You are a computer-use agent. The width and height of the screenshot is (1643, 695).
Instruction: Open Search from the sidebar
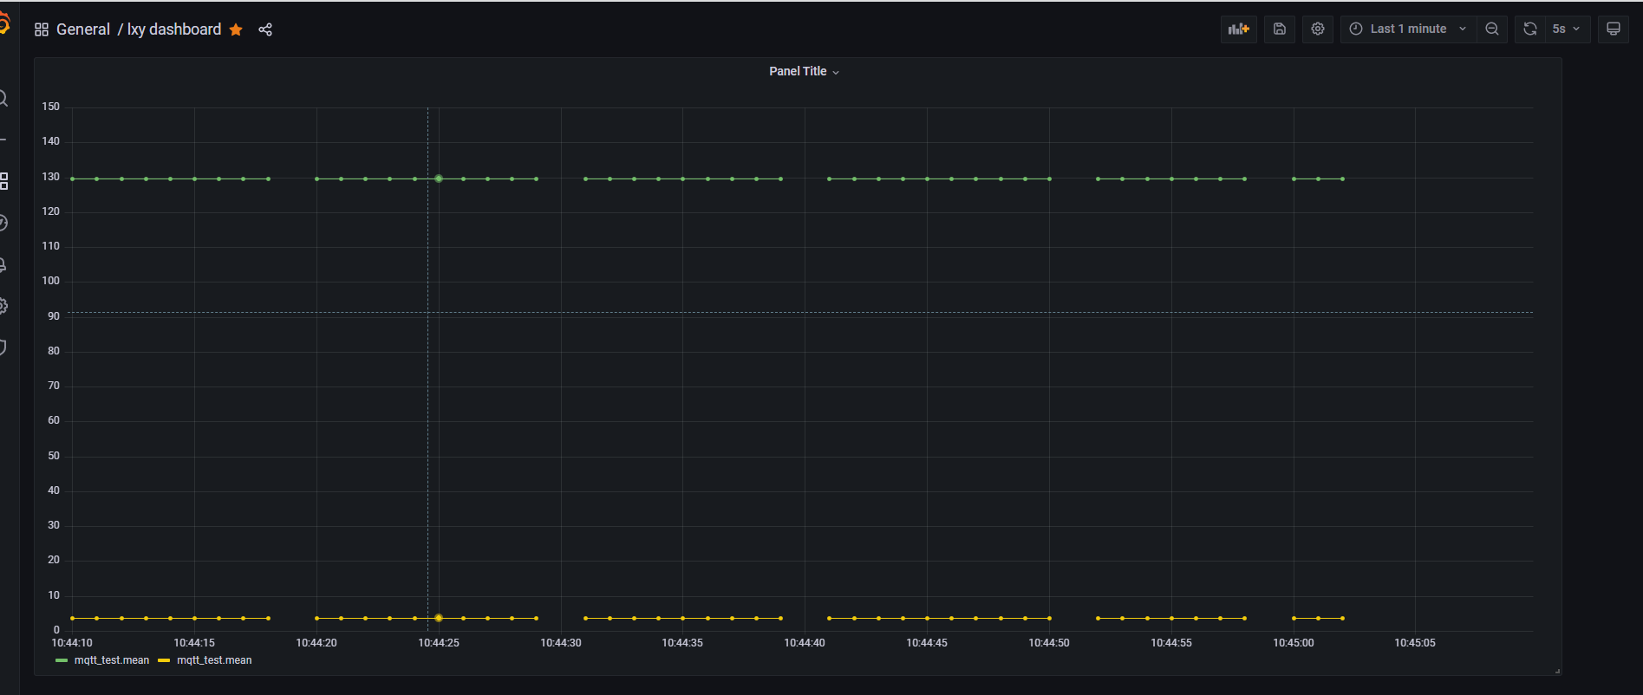click(x=3, y=98)
